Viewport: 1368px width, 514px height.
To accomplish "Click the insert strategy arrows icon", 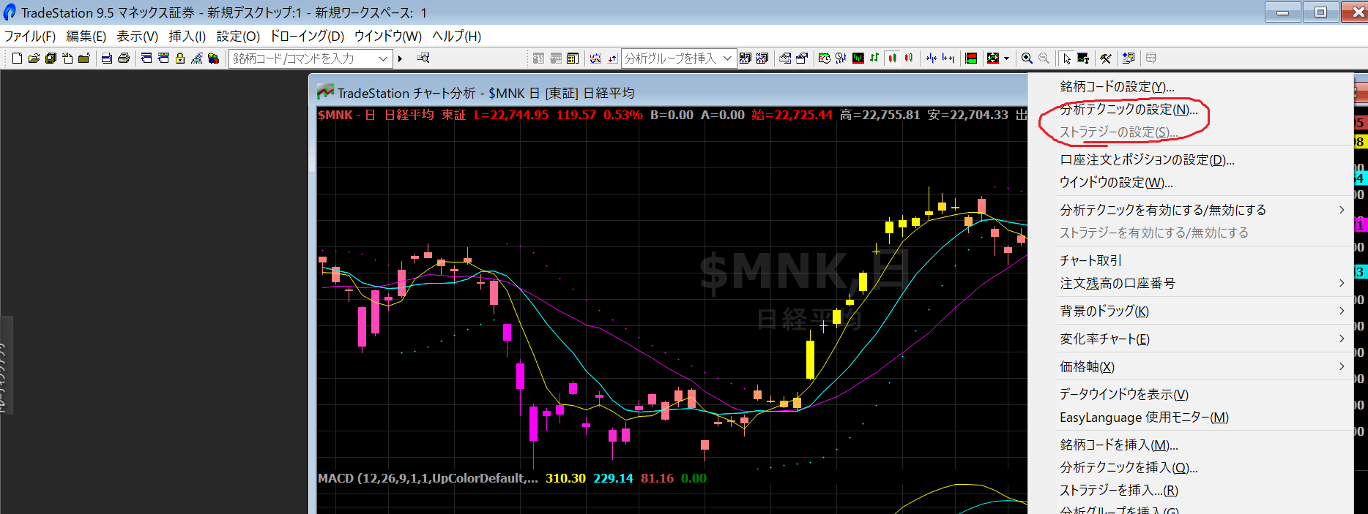I will 612,58.
